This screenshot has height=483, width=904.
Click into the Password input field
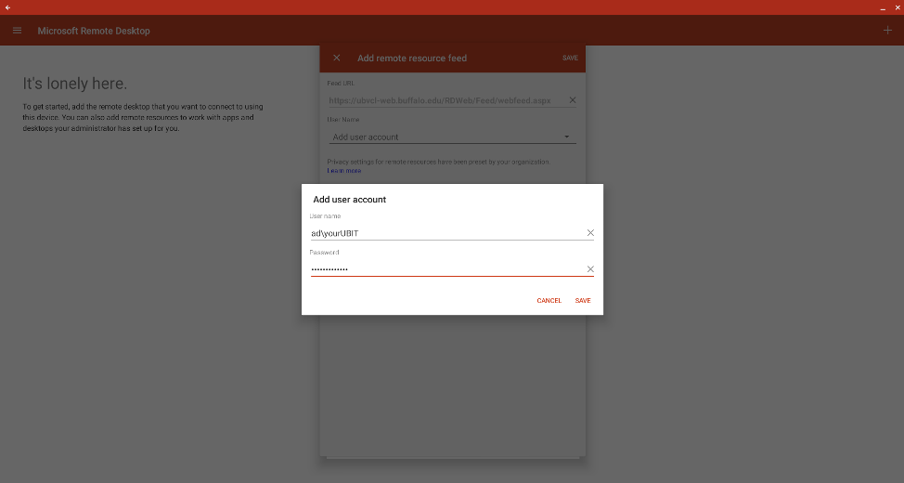pyautogui.click(x=446, y=269)
